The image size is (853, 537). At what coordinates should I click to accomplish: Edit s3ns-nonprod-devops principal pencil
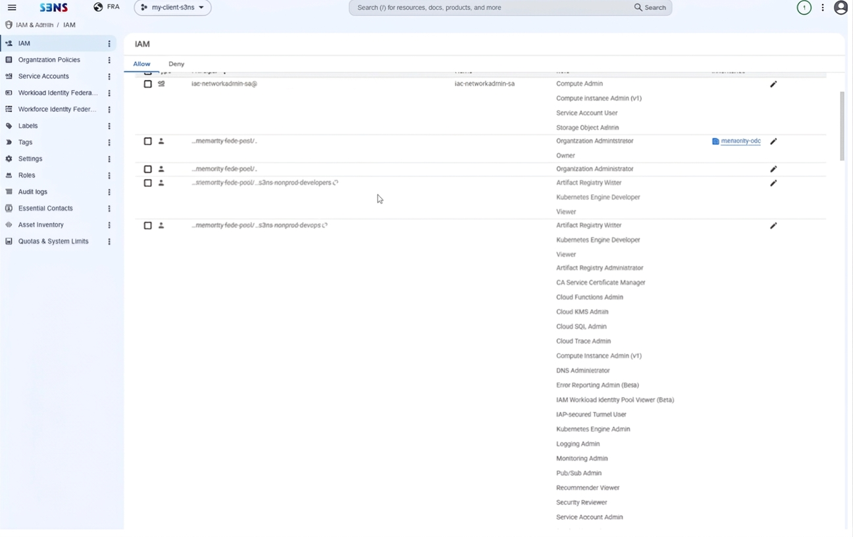(x=773, y=226)
